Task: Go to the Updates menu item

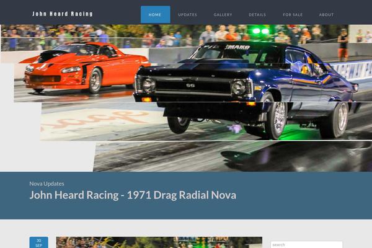Action: tap(187, 14)
